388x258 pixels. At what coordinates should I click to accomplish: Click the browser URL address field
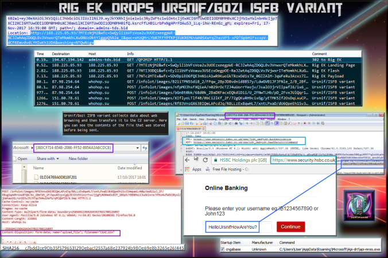click(304, 161)
